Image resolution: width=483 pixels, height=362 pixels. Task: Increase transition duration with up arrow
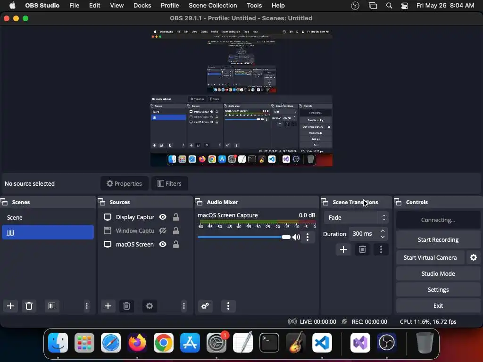pyautogui.click(x=383, y=230)
